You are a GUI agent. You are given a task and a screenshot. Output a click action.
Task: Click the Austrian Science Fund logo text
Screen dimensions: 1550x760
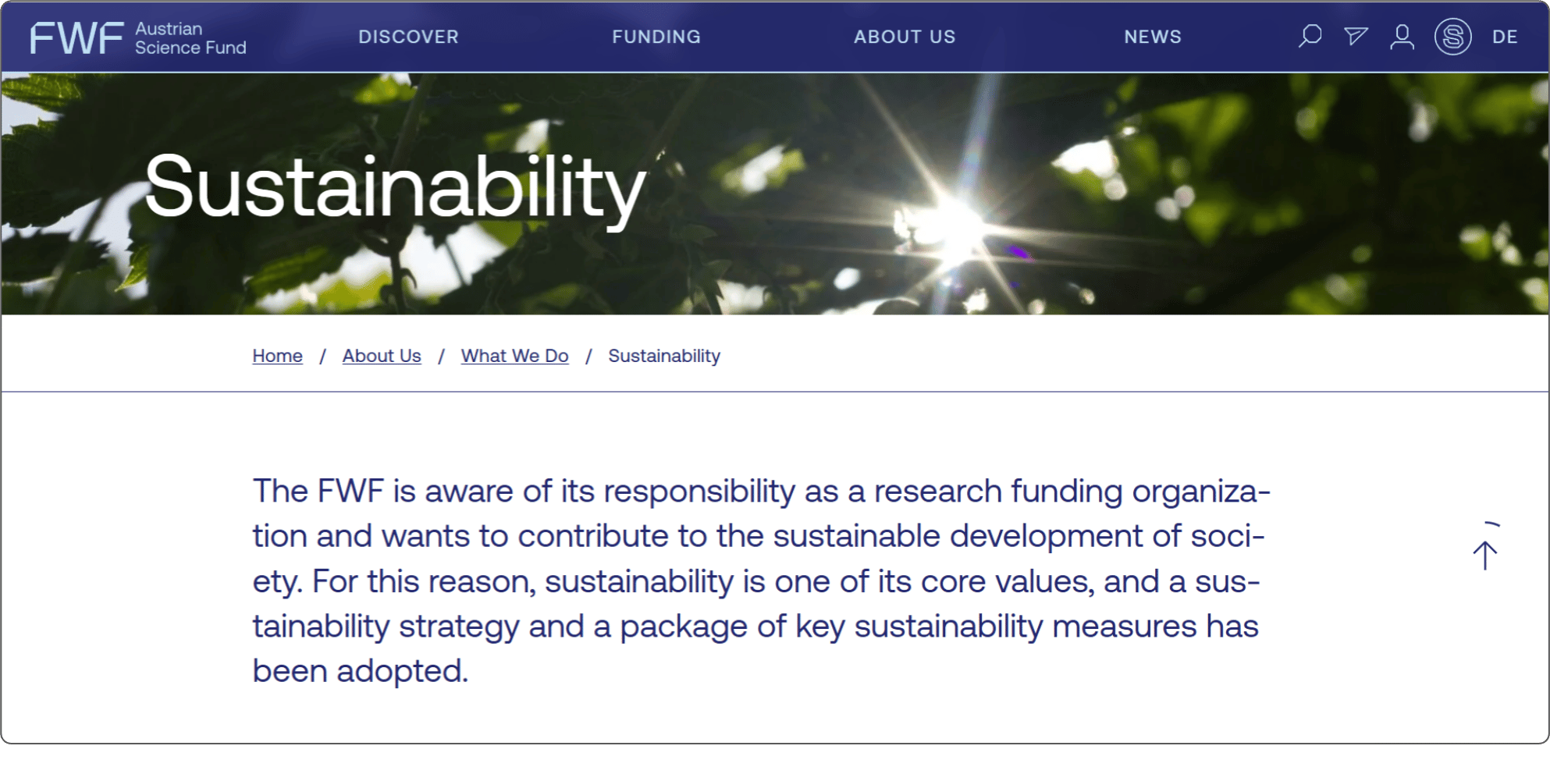pos(190,38)
